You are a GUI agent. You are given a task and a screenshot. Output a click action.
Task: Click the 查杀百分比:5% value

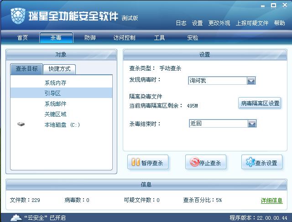point(203,200)
